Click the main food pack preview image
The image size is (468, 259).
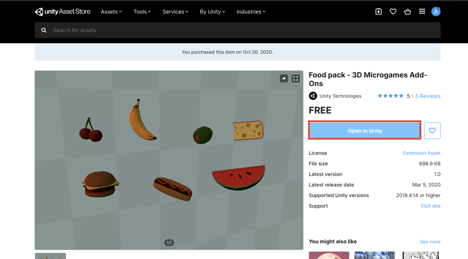pyautogui.click(x=169, y=160)
